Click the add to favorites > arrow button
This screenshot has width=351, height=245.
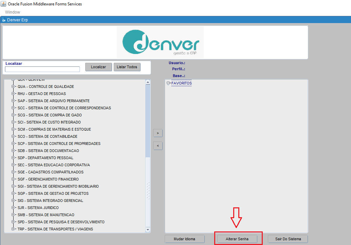[x=158, y=133]
